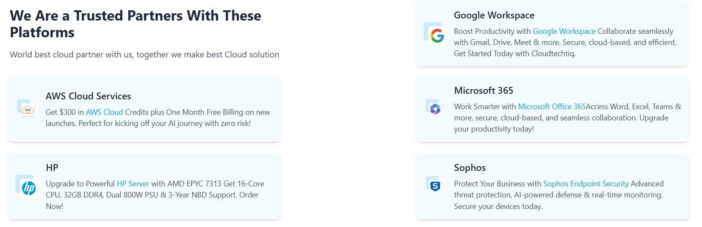The image size is (702, 227).
Task: Select the Sophos card heading
Action: pyautogui.click(x=470, y=168)
